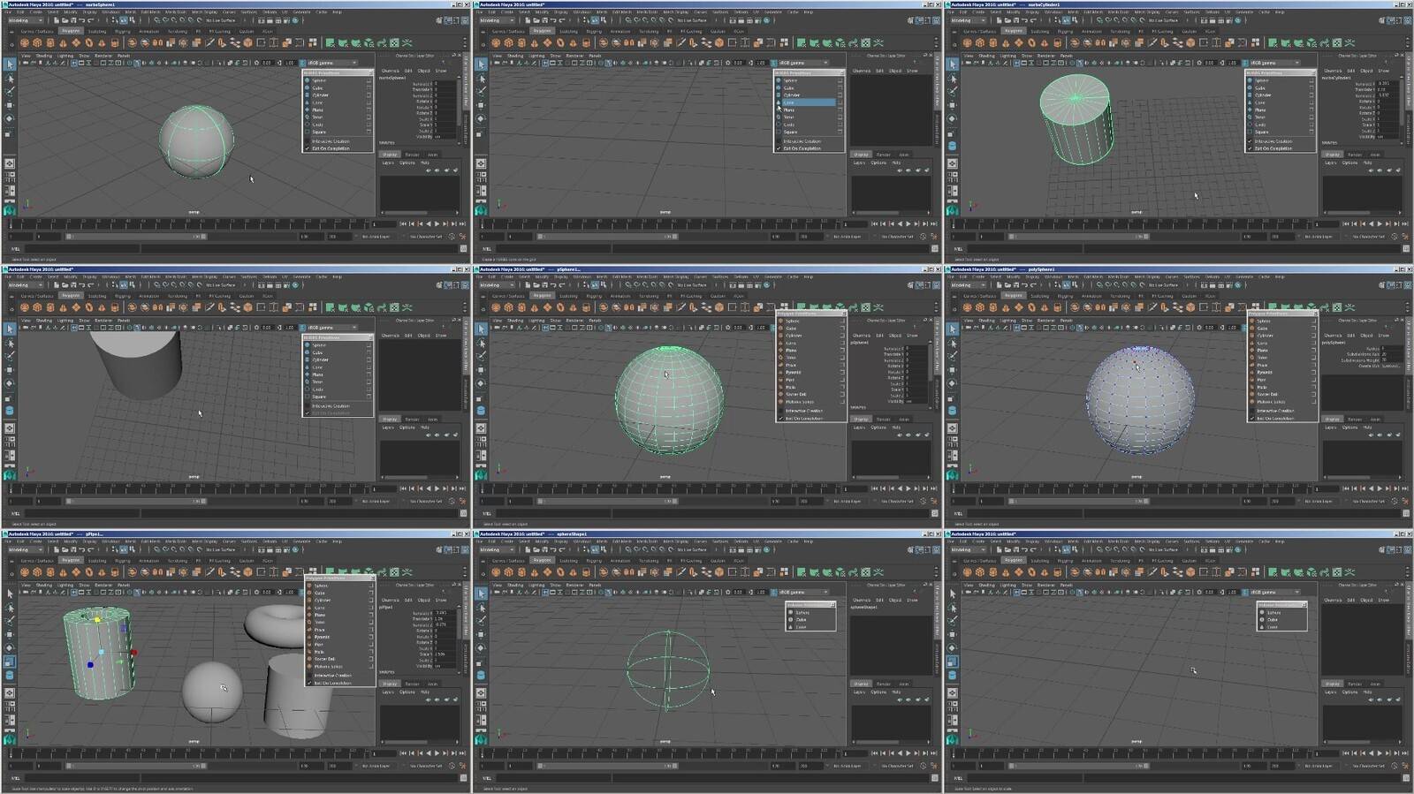The height and width of the screenshot is (794, 1414).
Task: Click Polygon Pyramid shelf icon in sphereShape1 window
Action: click(x=573, y=572)
